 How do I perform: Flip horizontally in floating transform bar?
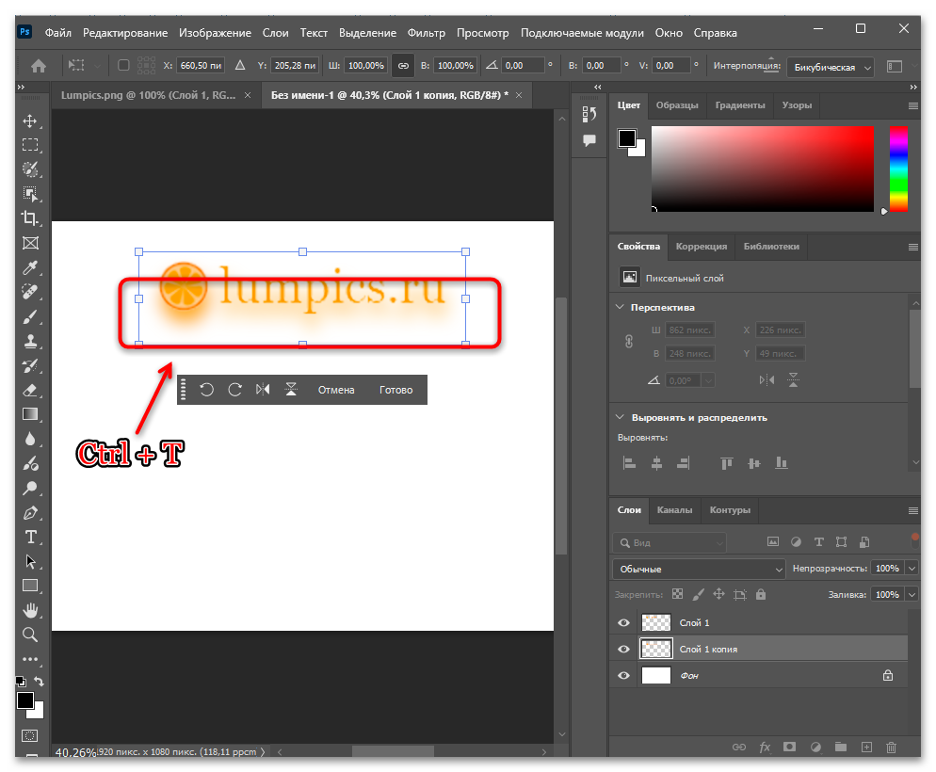(x=263, y=390)
